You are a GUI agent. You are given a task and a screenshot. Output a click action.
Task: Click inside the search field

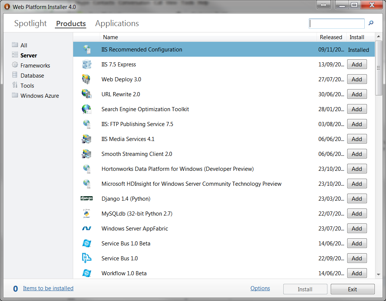(x=336, y=23)
